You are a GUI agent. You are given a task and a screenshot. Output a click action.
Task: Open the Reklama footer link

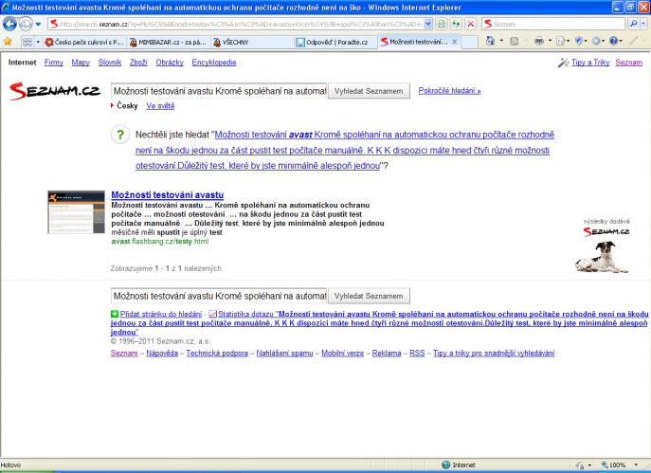pos(387,353)
